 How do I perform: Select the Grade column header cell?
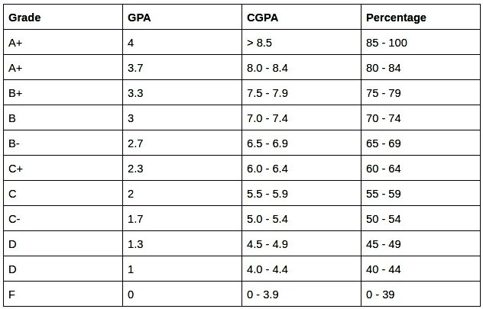pos(63,18)
